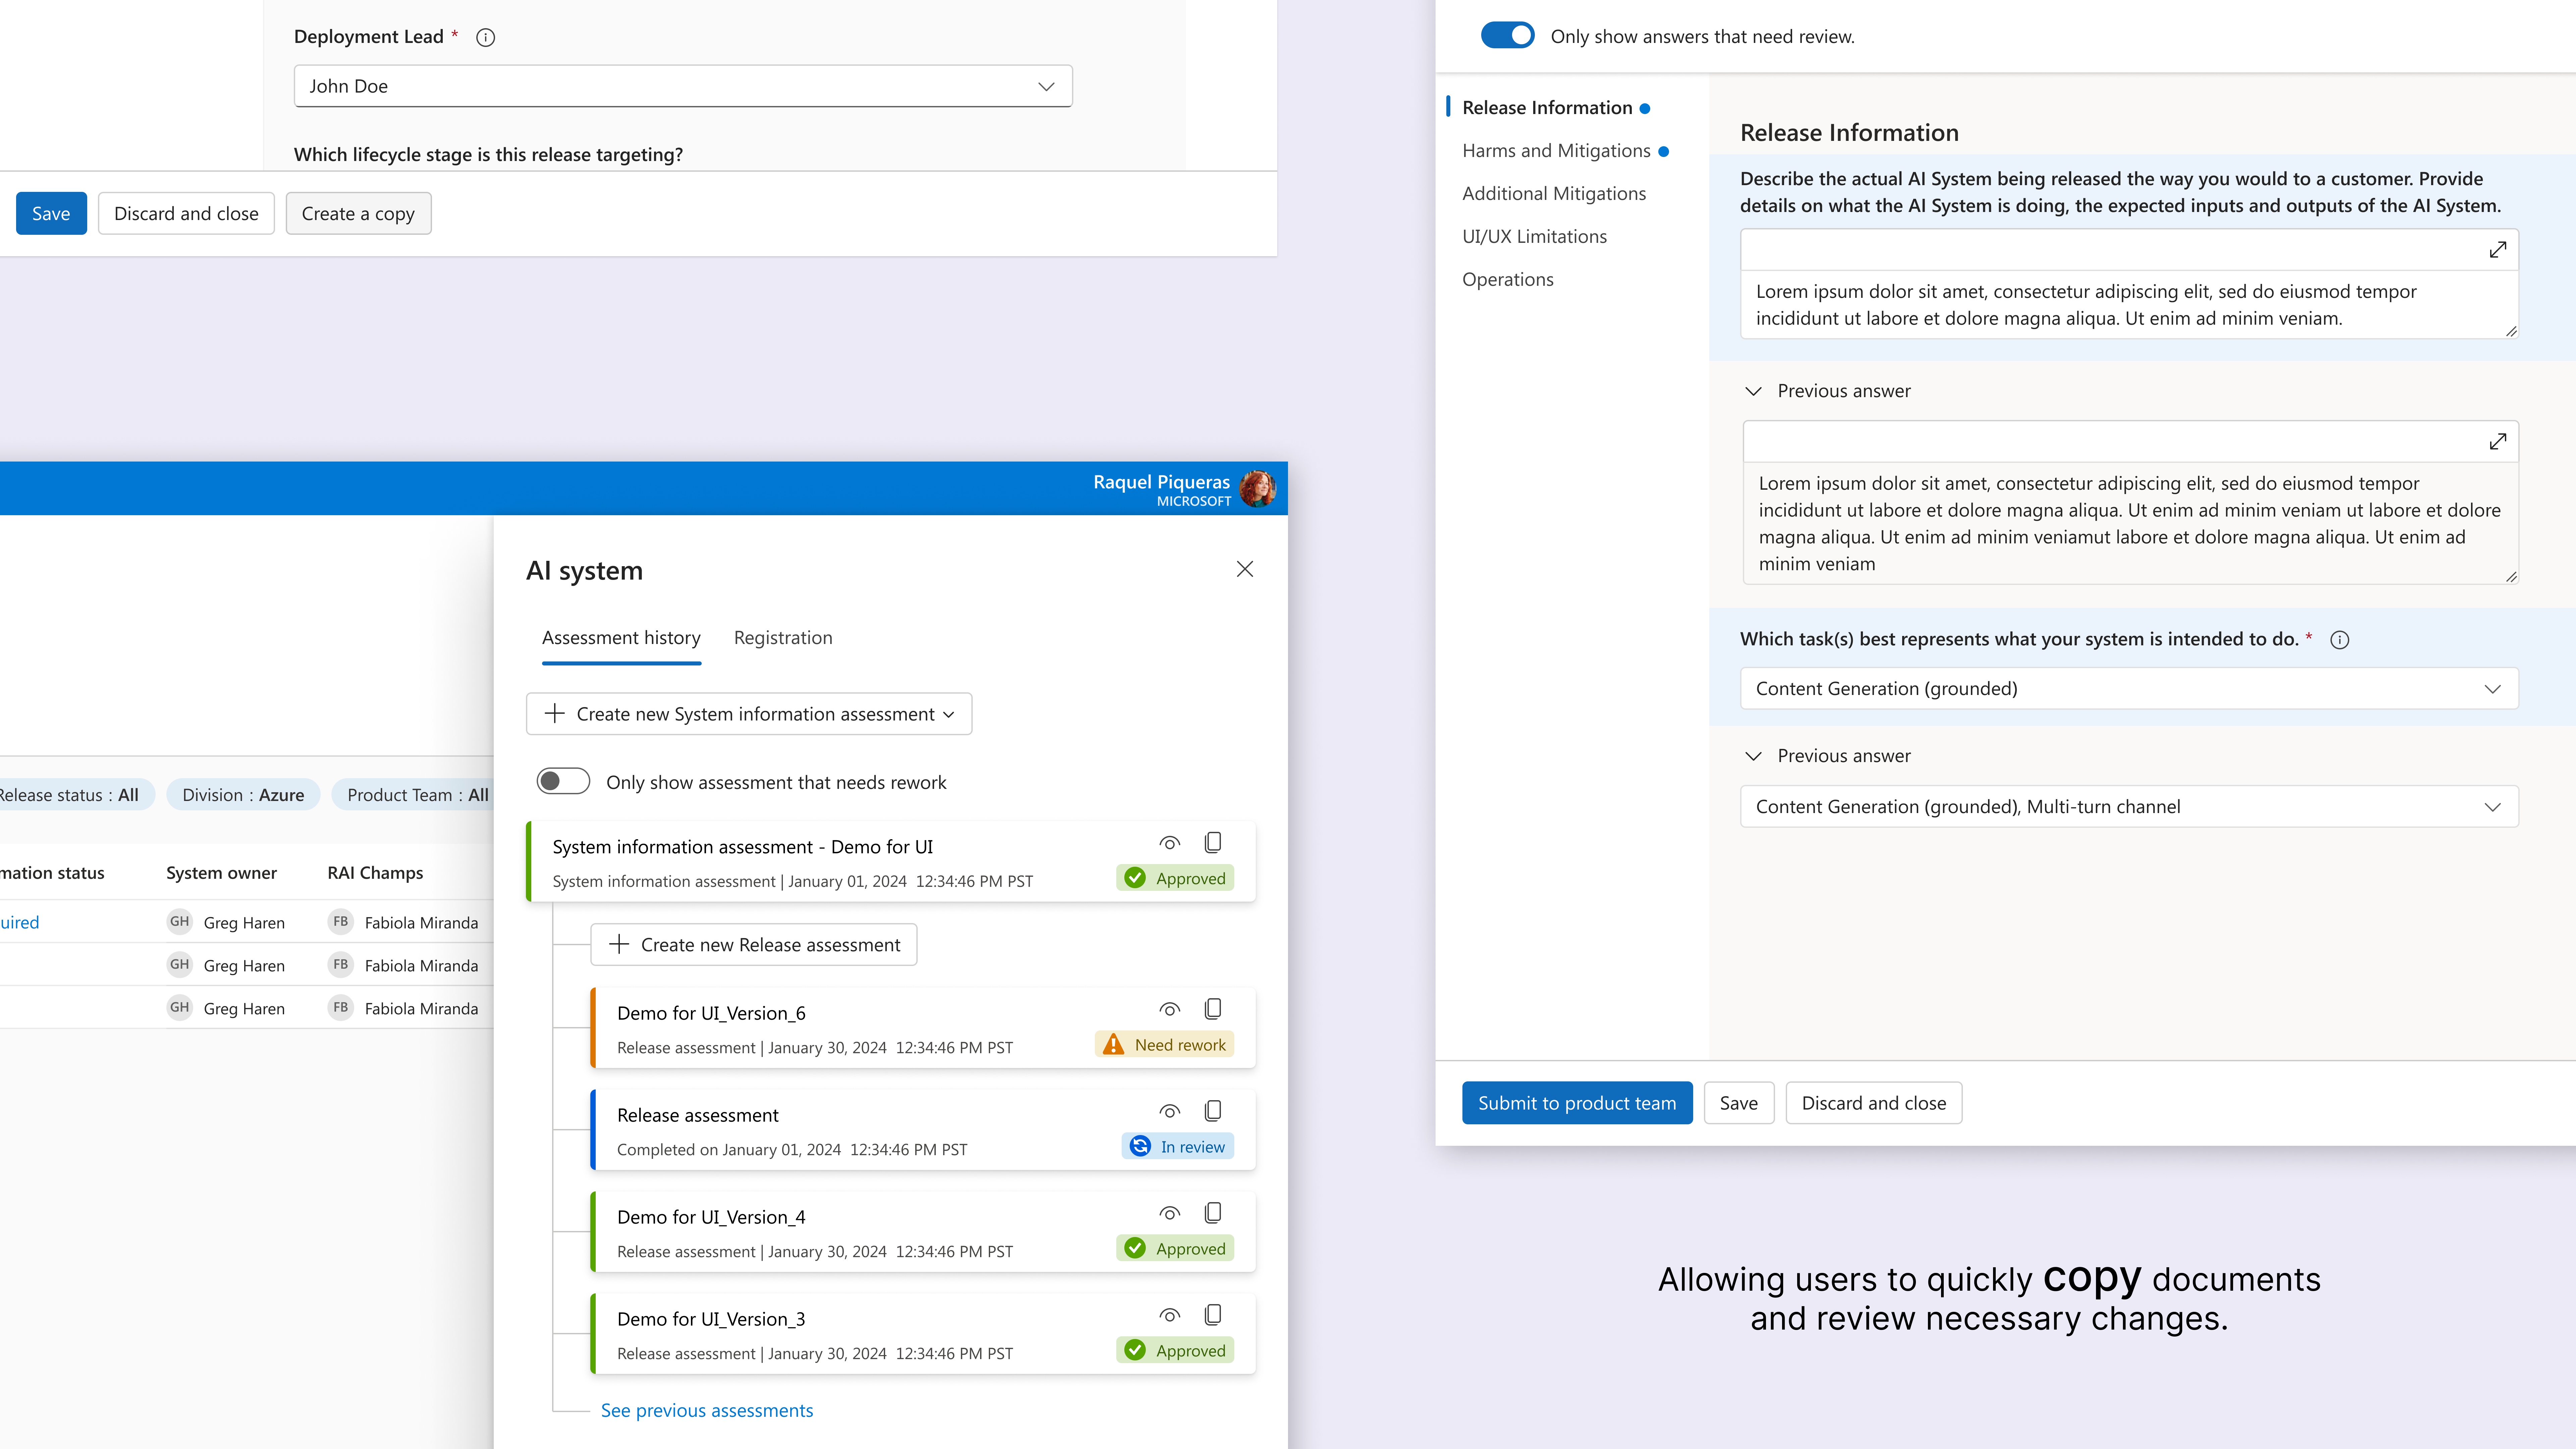The image size is (2576, 1449).
Task: Click FB avatar in first Fabiola Miranda row
Action: click(x=341, y=922)
